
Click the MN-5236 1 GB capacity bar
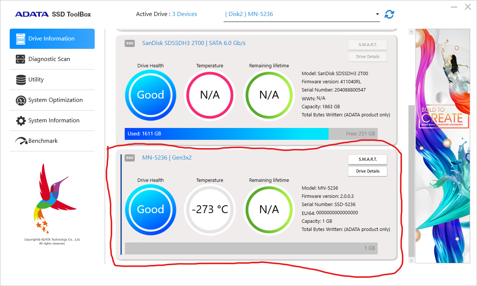[251, 248]
